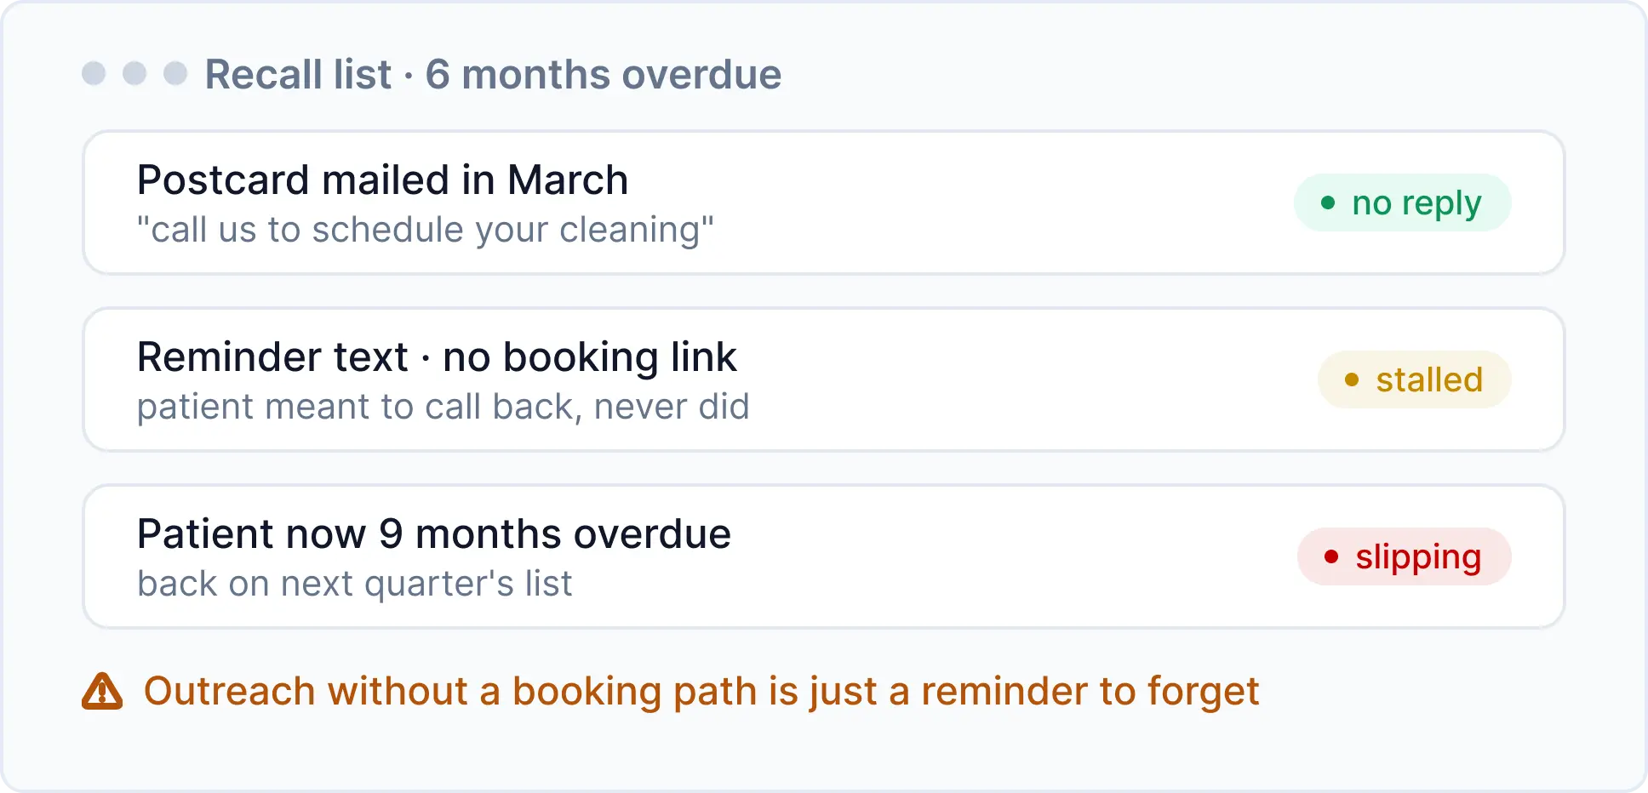Click "back on next quarter's list" subtitle

click(x=354, y=584)
